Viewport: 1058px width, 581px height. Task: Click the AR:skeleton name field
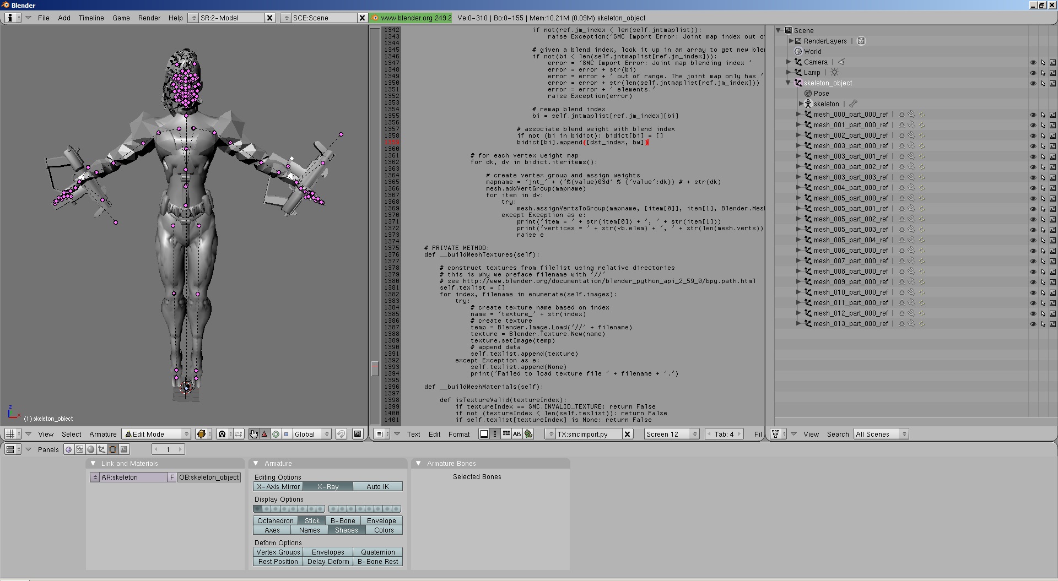pos(133,477)
